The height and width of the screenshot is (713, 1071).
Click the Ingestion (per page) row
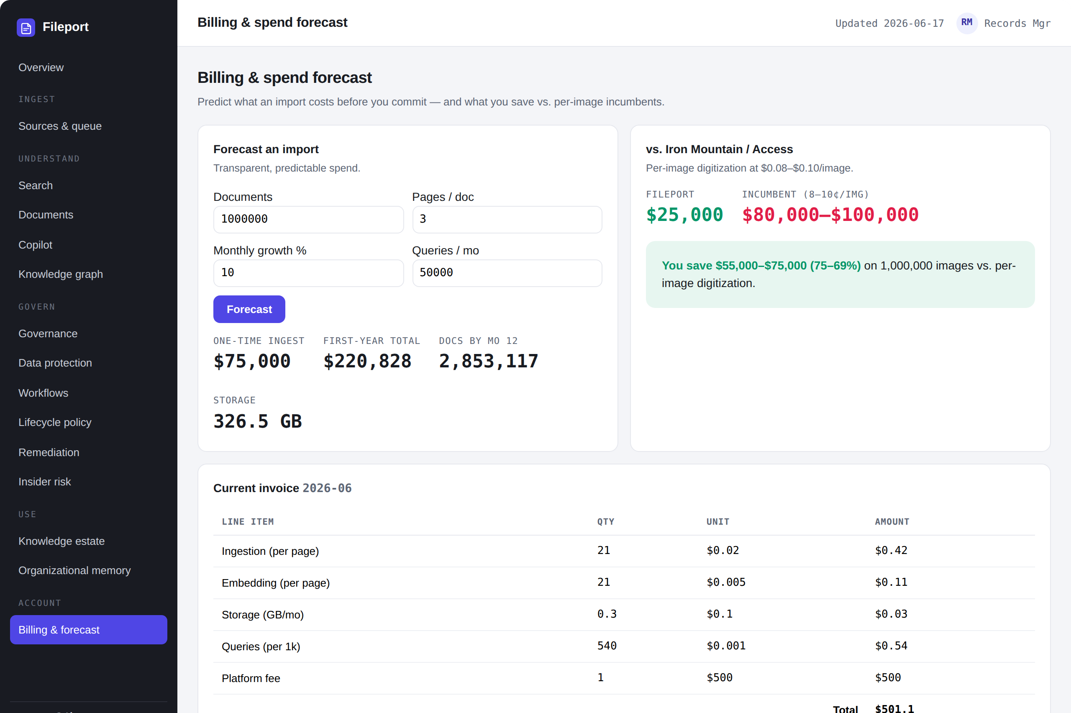point(624,551)
